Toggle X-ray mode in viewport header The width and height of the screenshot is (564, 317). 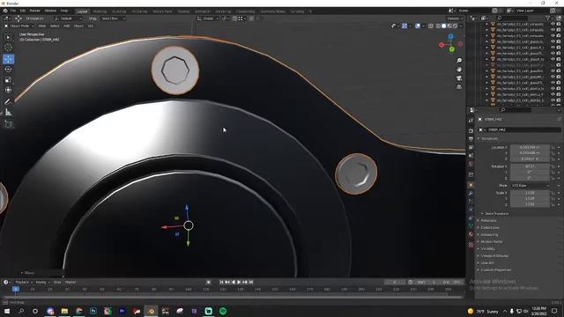pos(431,26)
